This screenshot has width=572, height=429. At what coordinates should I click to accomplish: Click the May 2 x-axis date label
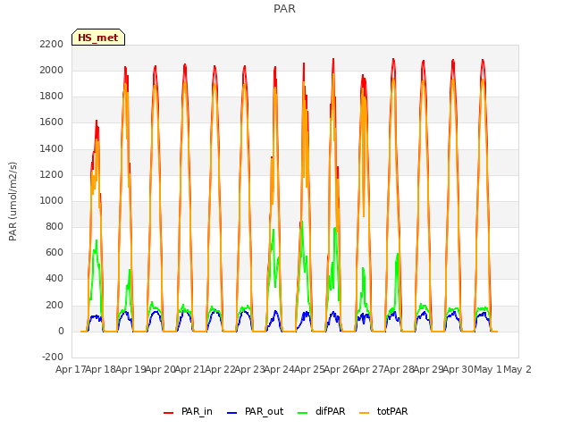pos(517,369)
